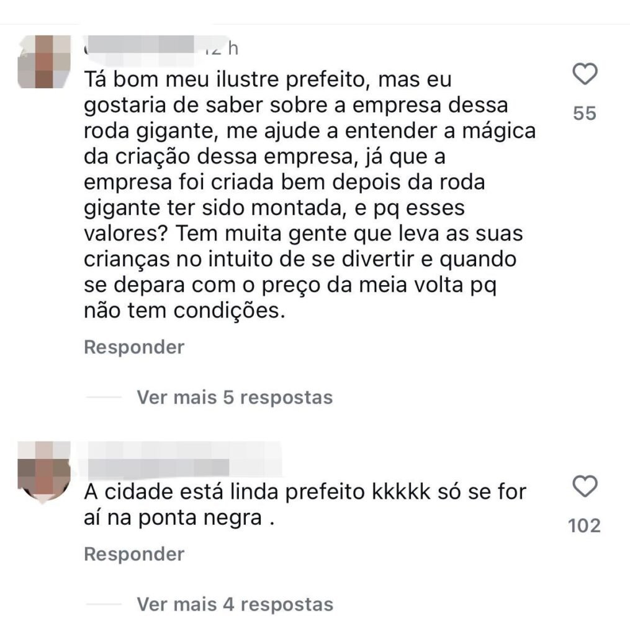Open the second commenter's profile picture
The width and height of the screenshot is (630, 636).
coord(43,470)
